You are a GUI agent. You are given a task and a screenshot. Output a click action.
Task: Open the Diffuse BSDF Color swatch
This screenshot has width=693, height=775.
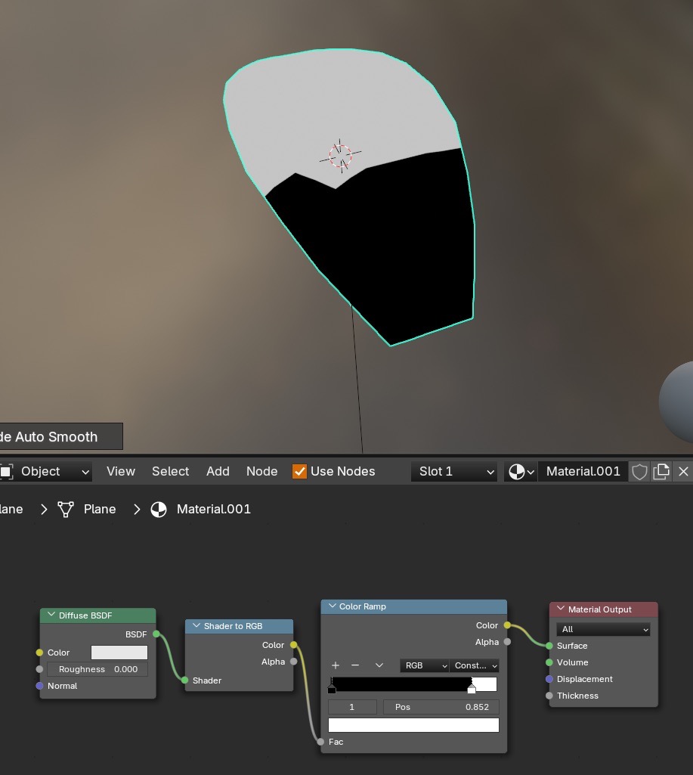click(x=119, y=653)
